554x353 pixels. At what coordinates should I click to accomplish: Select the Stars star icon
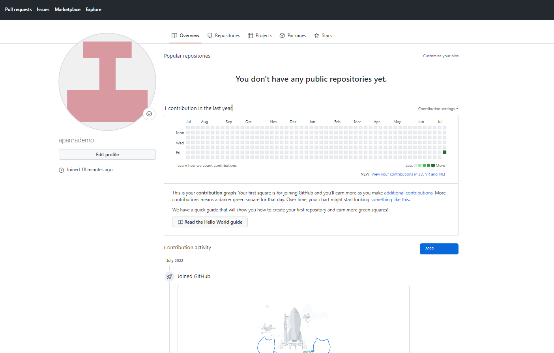(x=316, y=35)
